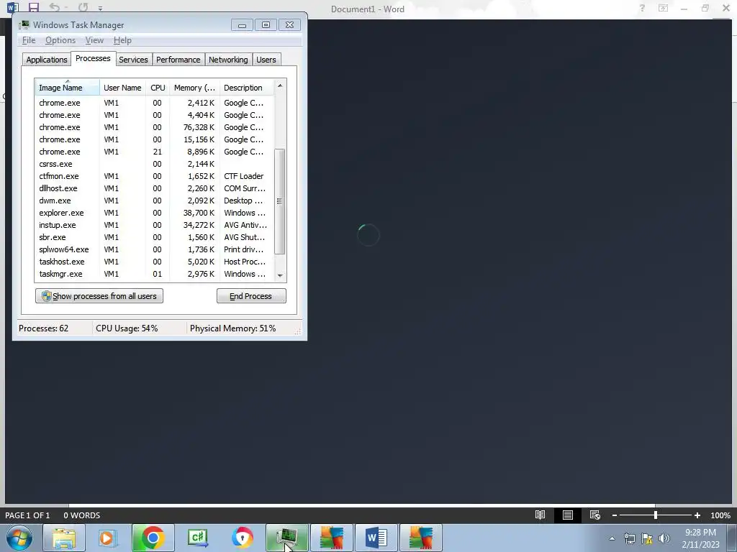Screen dimensions: 737x552
Task: Open File Explorer from the taskbar
Action: 64,538
